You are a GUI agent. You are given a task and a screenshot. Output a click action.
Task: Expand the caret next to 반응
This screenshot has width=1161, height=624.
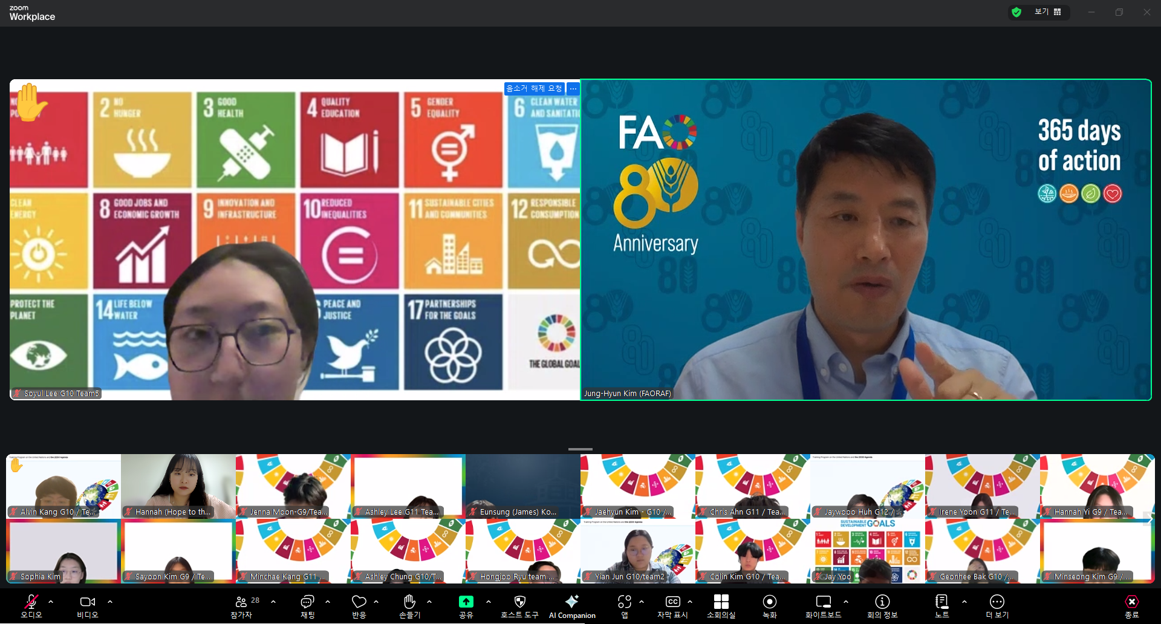pos(376,602)
